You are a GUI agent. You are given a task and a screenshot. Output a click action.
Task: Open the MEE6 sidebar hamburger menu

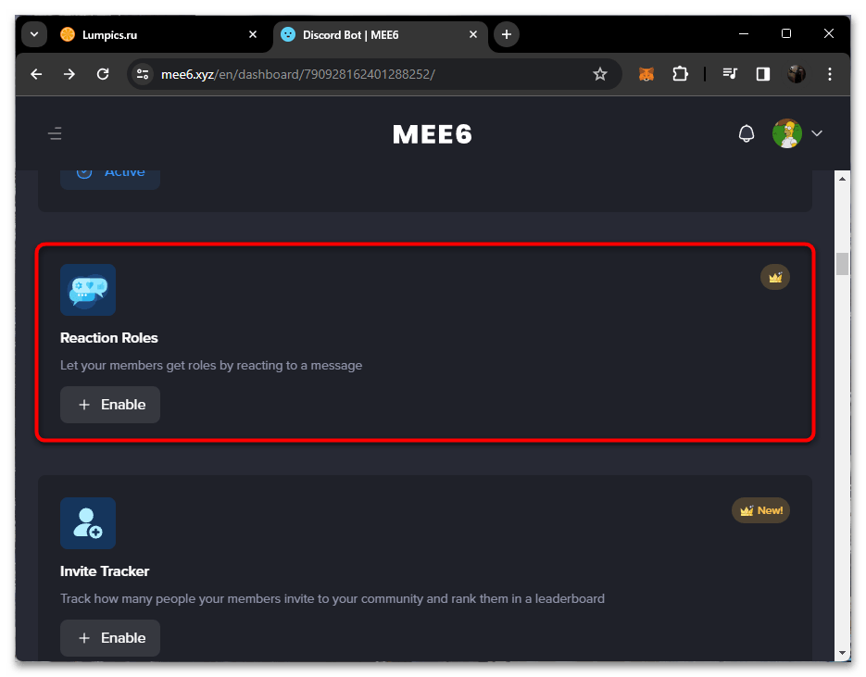click(x=55, y=134)
